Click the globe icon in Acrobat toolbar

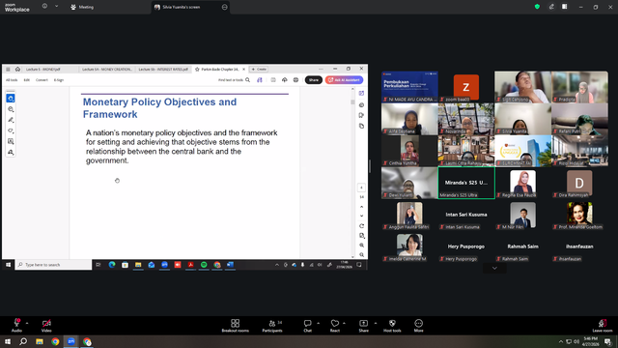coord(296,80)
